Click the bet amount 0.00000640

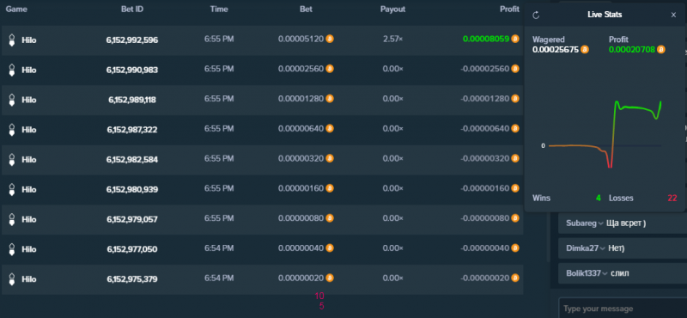pos(301,129)
